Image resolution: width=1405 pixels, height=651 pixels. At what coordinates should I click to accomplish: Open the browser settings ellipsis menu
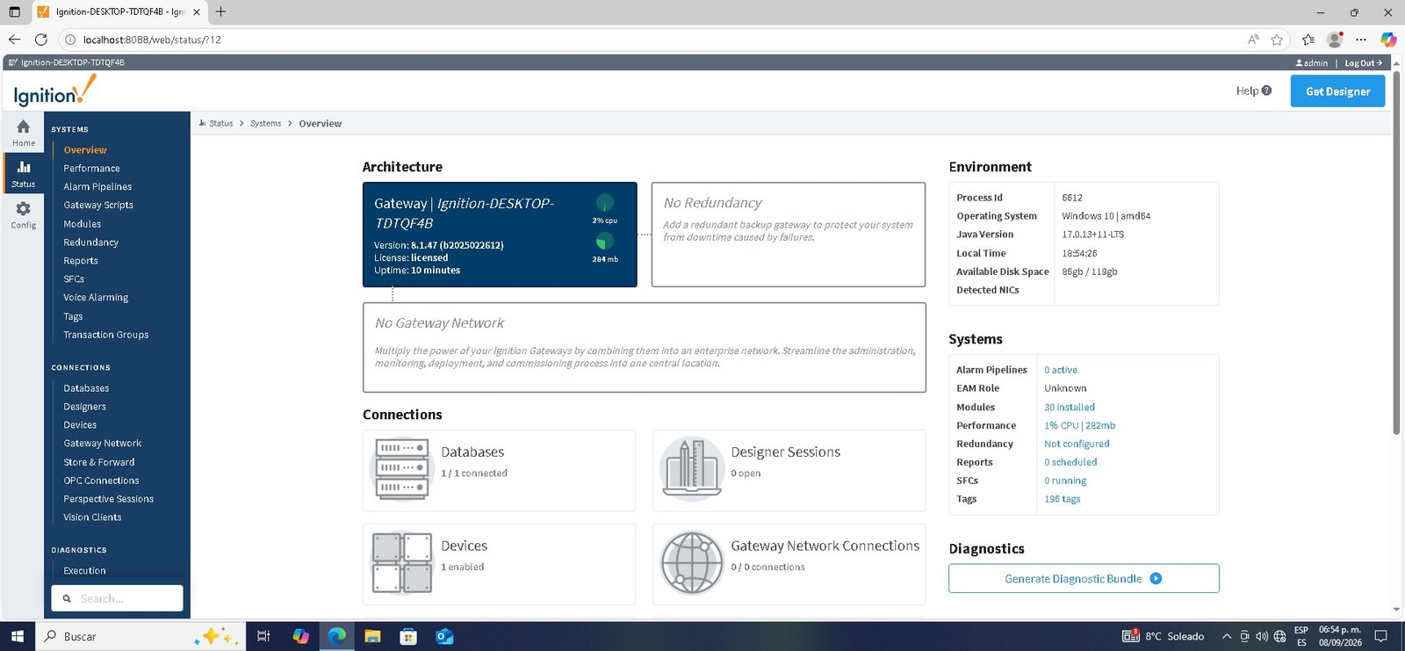[1361, 40]
